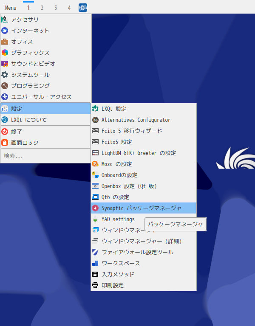
Task: Switch to workspace 4
Action: coord(69,8)
